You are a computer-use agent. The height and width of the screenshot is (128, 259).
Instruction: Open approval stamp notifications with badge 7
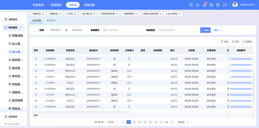[205, 5]
